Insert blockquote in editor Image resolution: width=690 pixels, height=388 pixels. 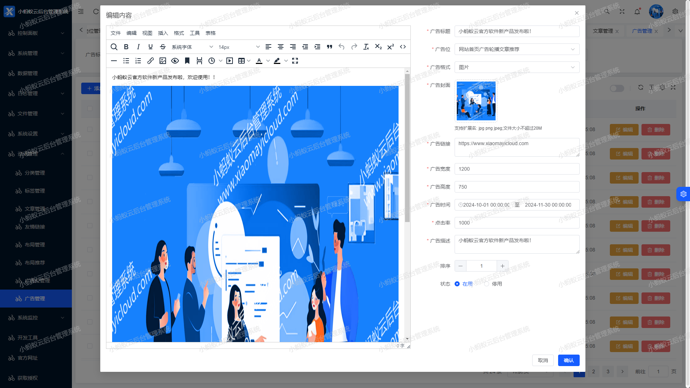pos(330,47)
